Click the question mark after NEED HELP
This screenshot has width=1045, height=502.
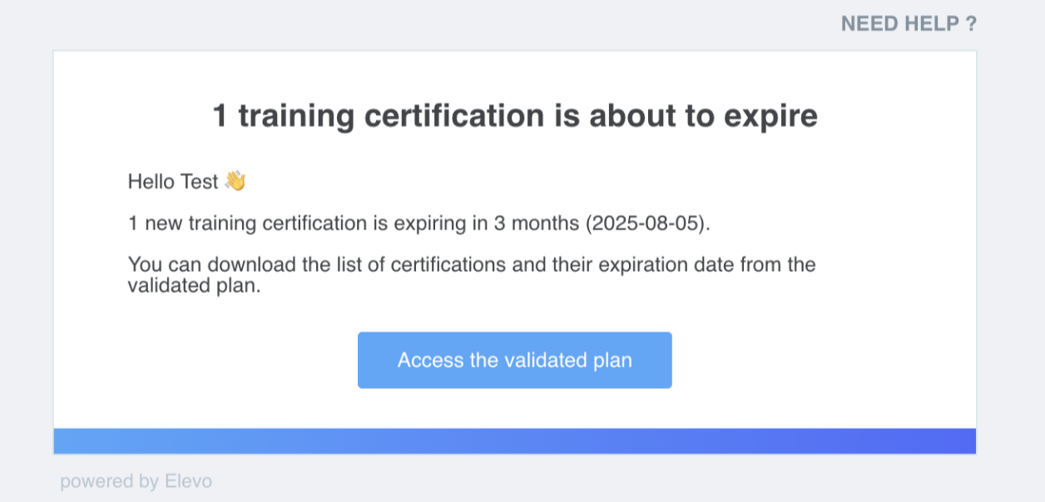971,23
